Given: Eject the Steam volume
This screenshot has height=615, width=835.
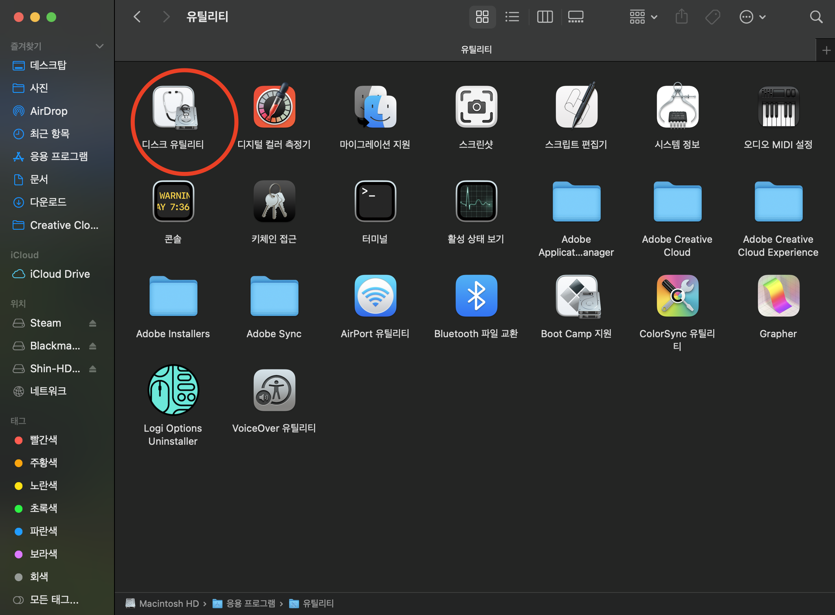Looking at the screenshot, I should click(92, 323).
